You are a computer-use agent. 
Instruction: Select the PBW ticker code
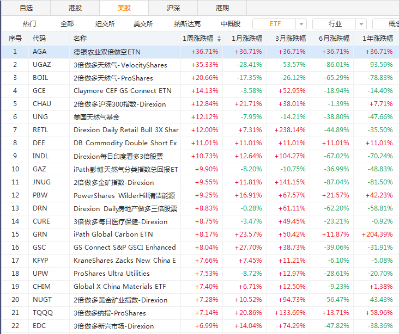40,195
